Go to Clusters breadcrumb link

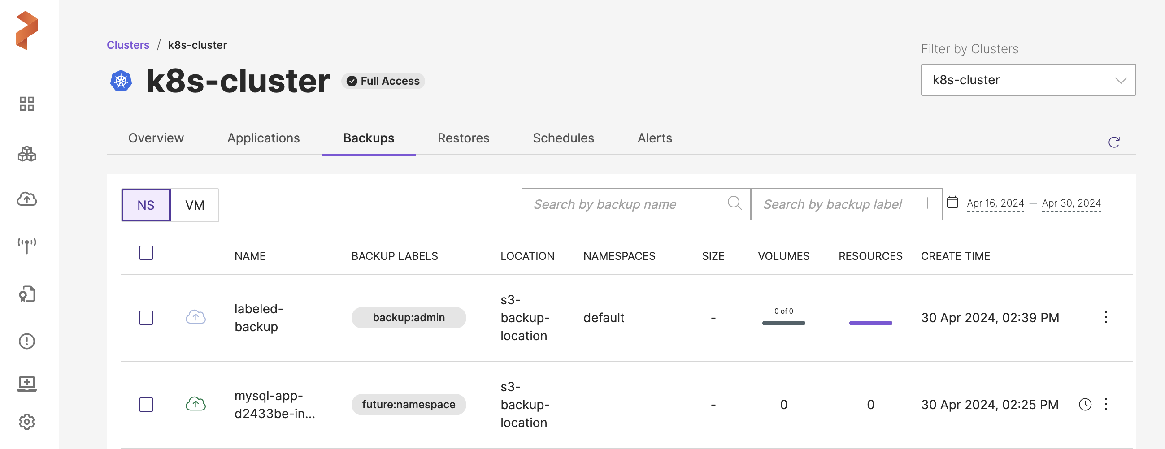coord(128,45)
